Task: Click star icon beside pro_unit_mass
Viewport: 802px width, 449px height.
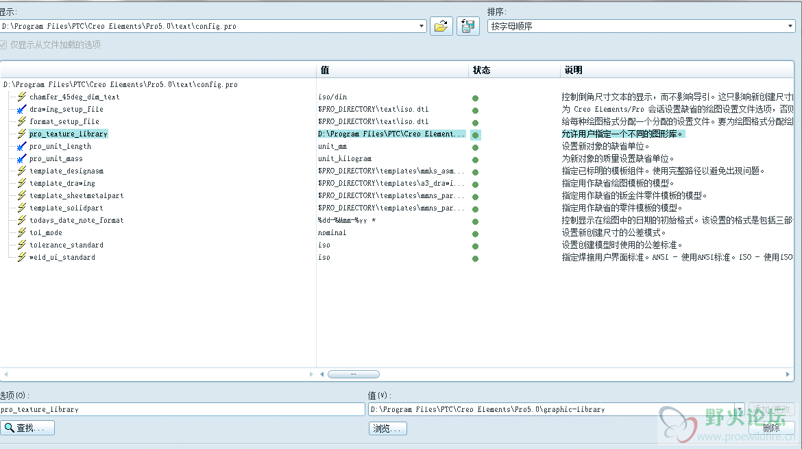Action: pyautogui.click(x=21, y=158)
